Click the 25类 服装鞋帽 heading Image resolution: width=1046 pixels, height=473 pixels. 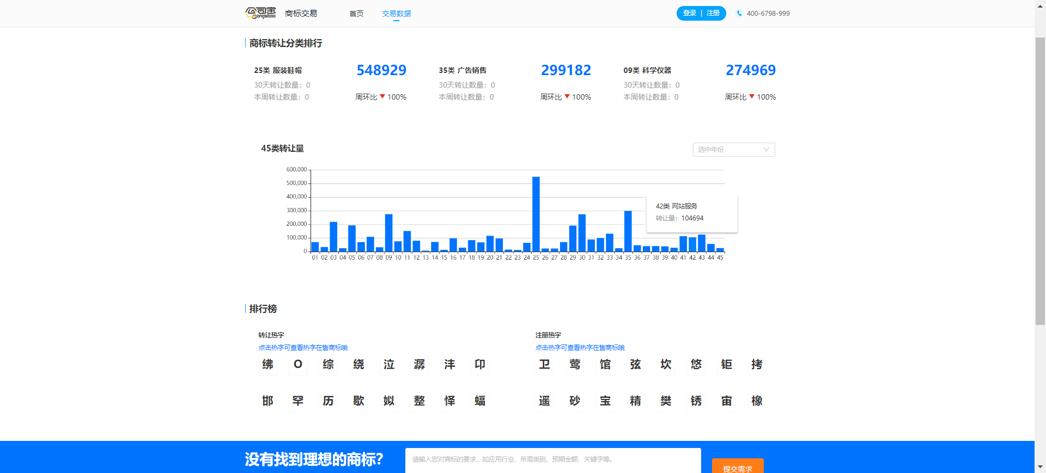tap(278, 70)
